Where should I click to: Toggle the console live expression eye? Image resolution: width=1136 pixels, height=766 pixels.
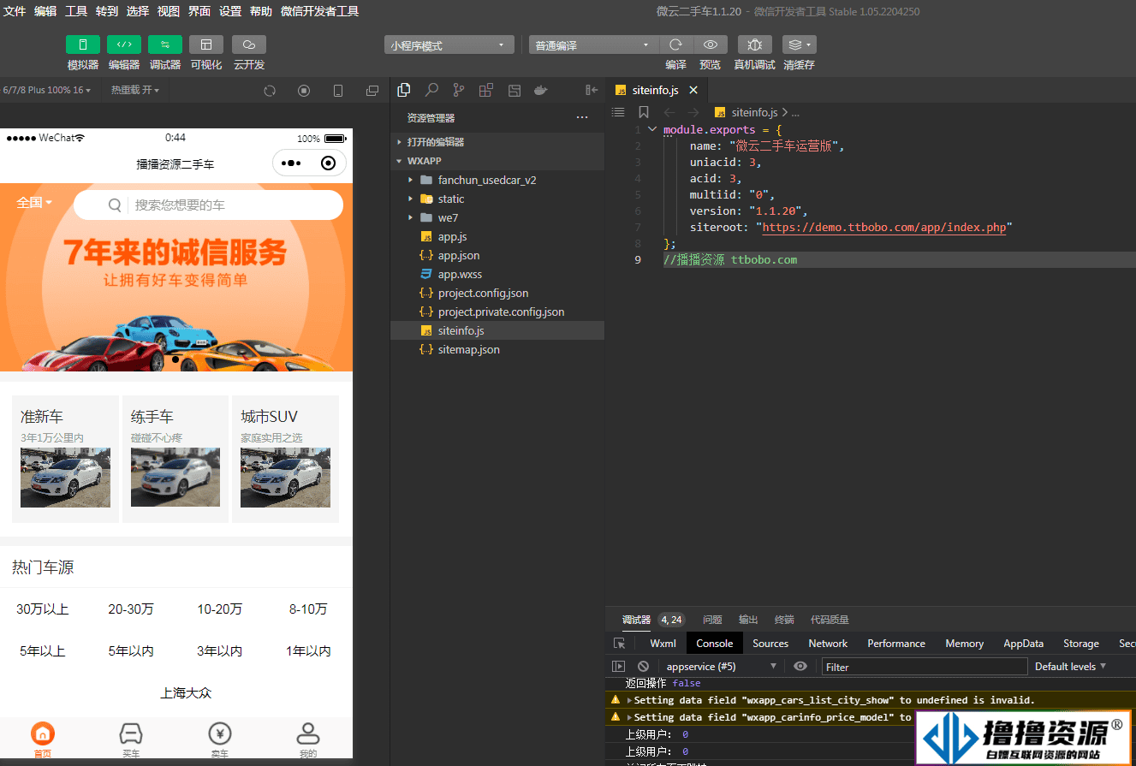[x=800, y=666]
